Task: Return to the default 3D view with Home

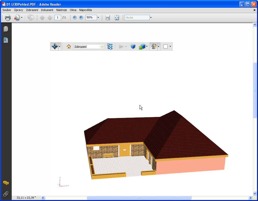Action: pyautogui.click(x=68, y=46)
